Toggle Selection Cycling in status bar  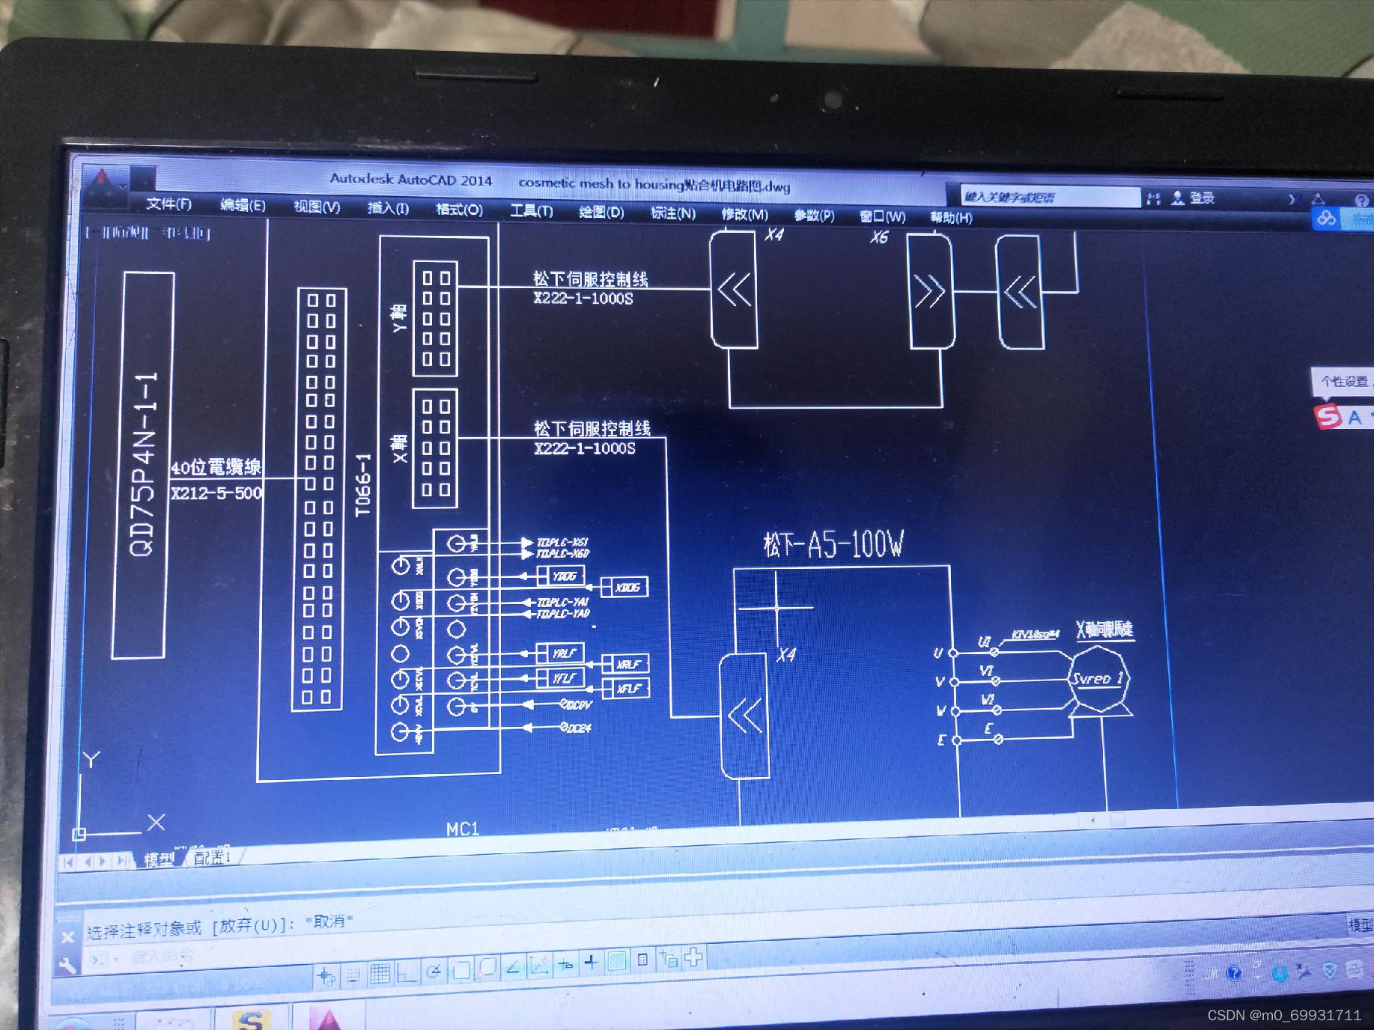point(668,958)
